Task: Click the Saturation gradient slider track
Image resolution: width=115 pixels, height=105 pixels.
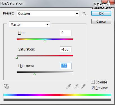Action: click(45, 56)
